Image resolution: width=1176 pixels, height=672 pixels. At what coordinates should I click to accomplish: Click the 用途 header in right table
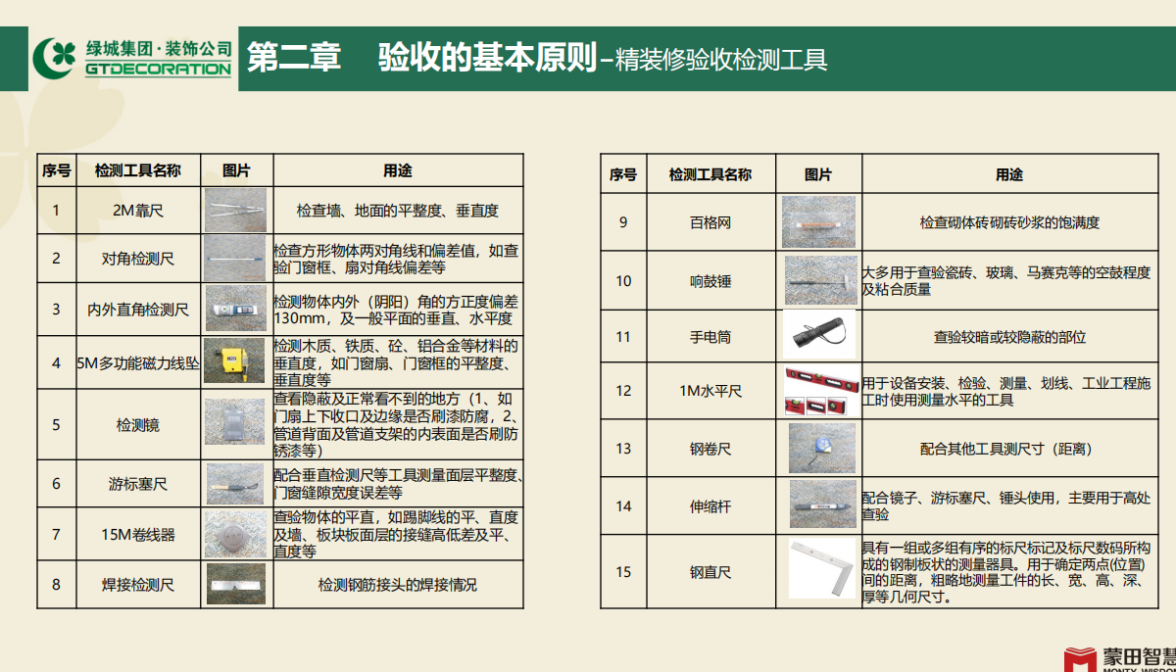point(1009,174)
